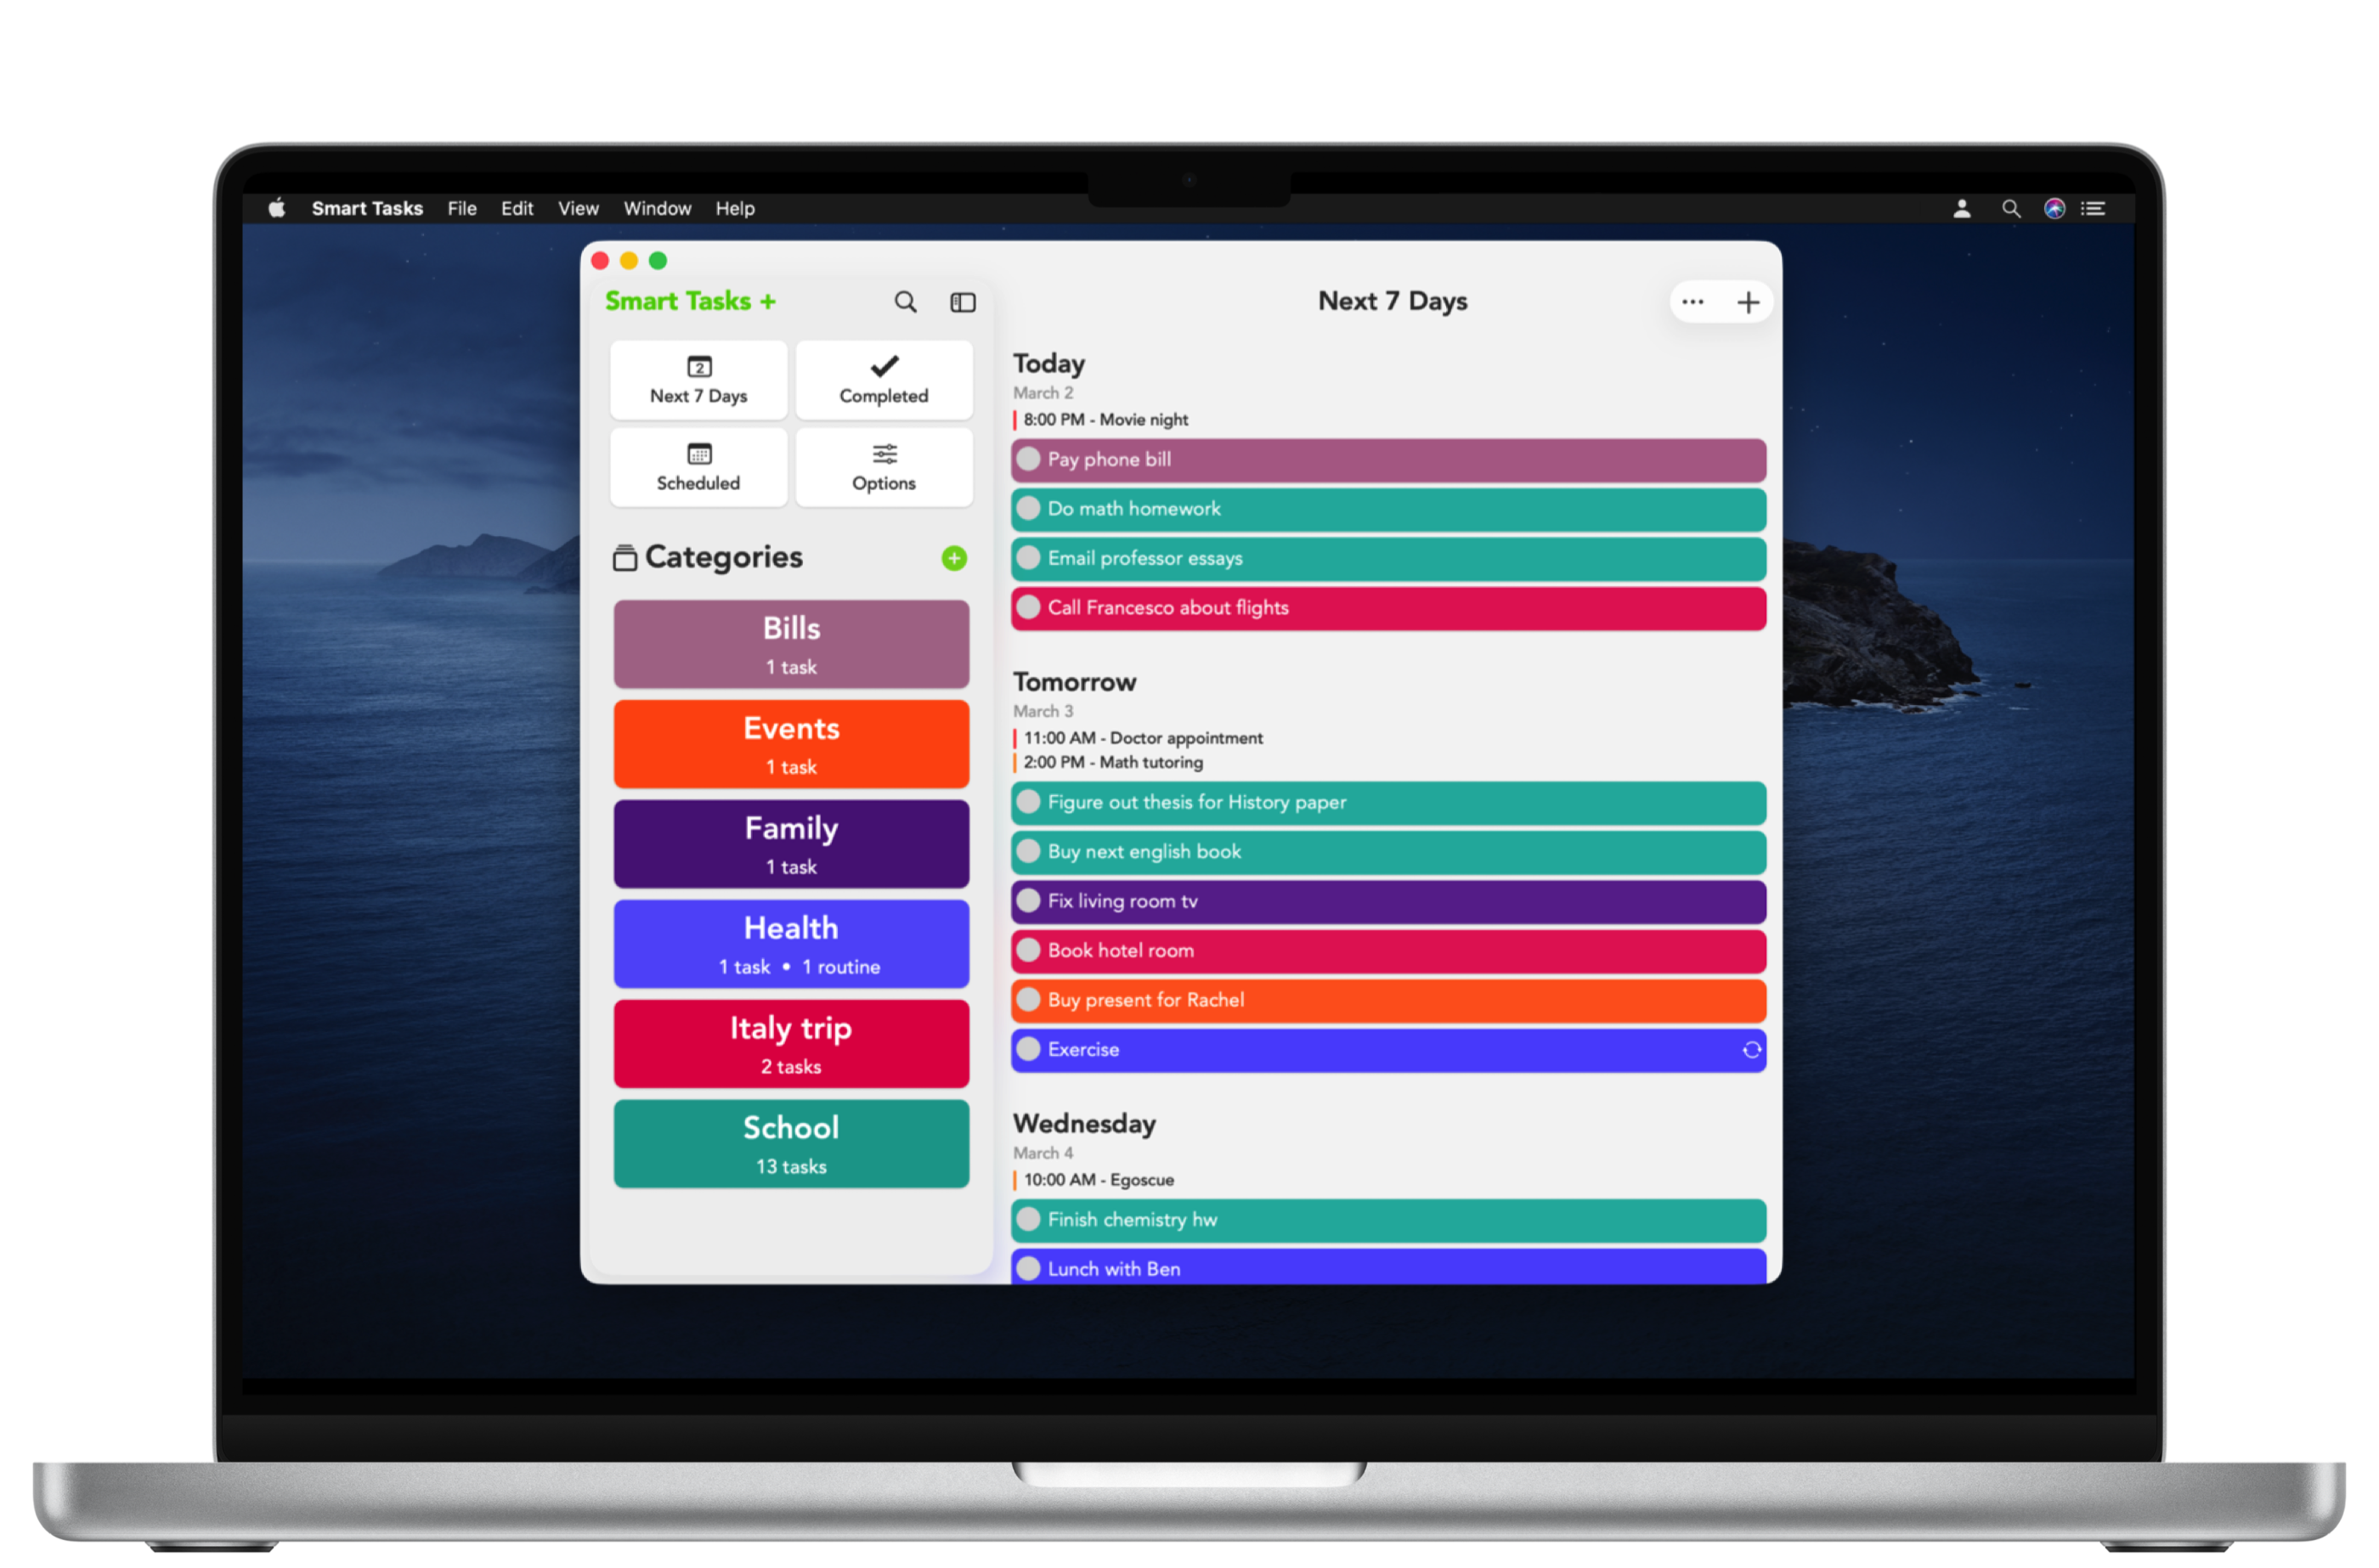Open the Next 7 Days view
This screenshot has height=1568, width=2379.
coord(698,380)
